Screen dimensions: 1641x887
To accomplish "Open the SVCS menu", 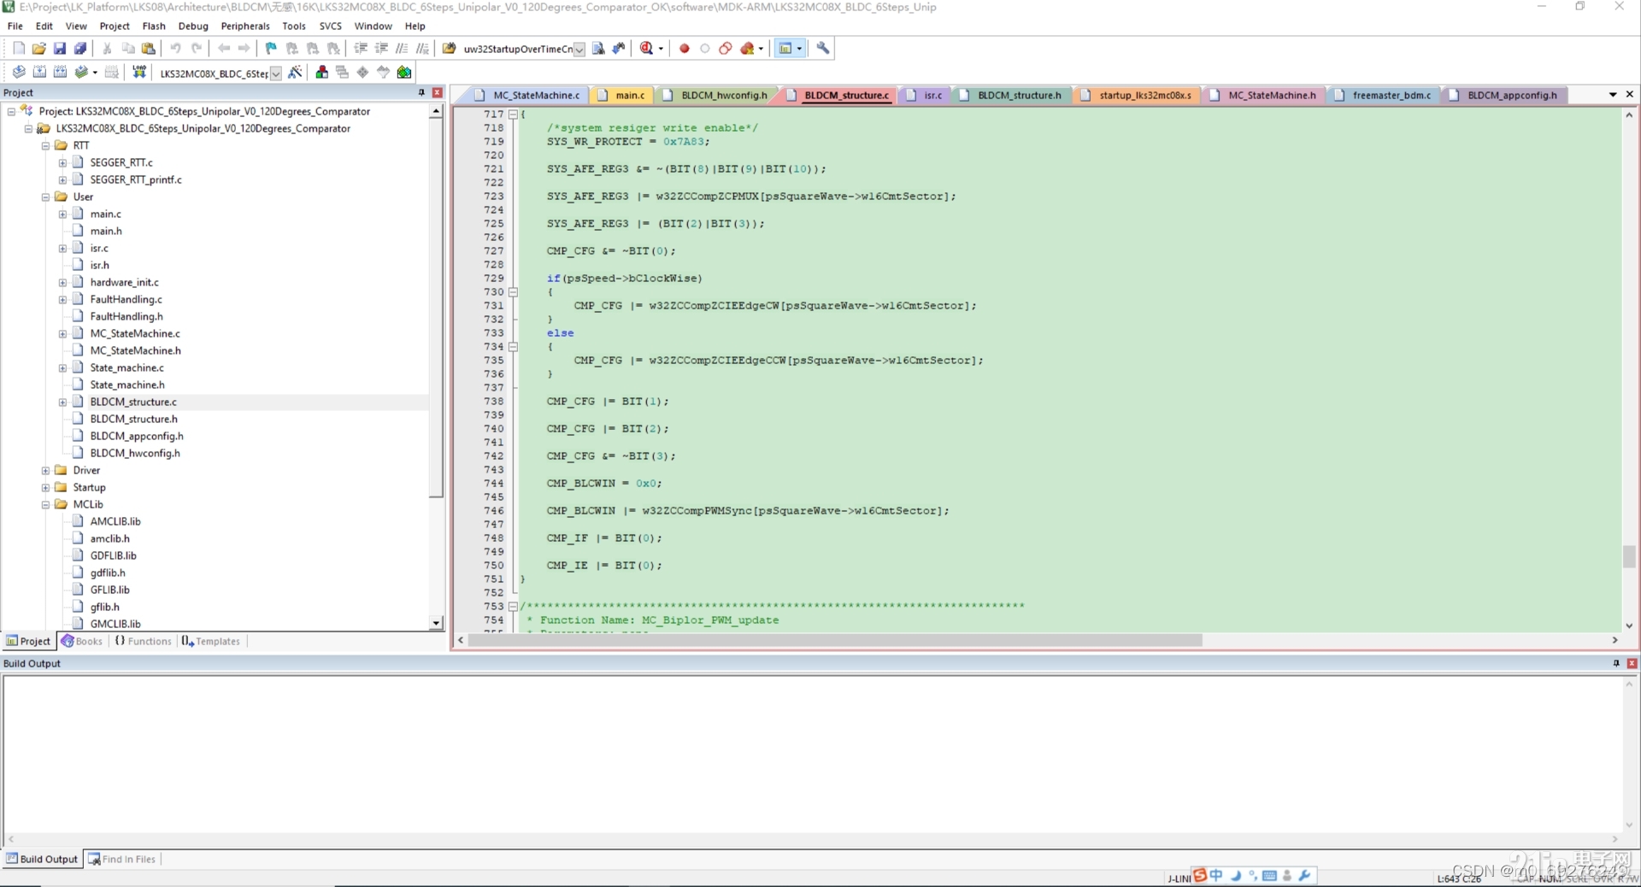I will [x=331, y=26].
